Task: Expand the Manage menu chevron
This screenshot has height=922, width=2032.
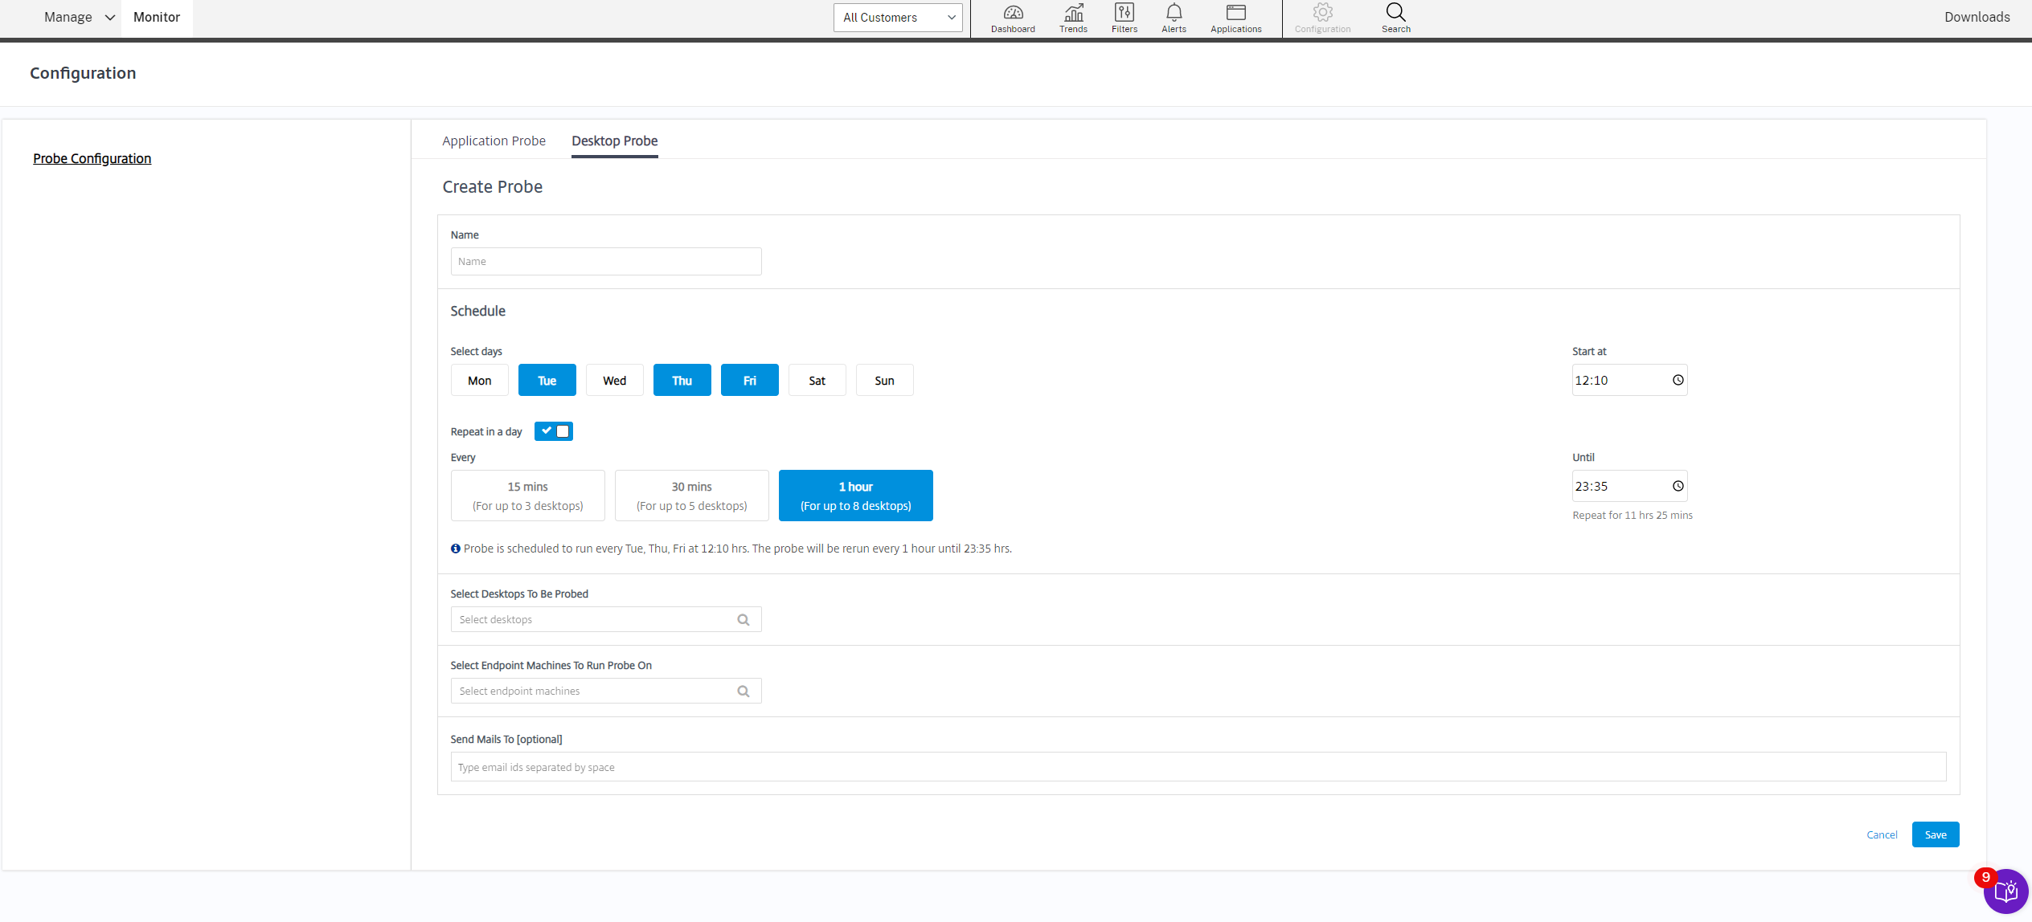Action: [x=110, y=18]
